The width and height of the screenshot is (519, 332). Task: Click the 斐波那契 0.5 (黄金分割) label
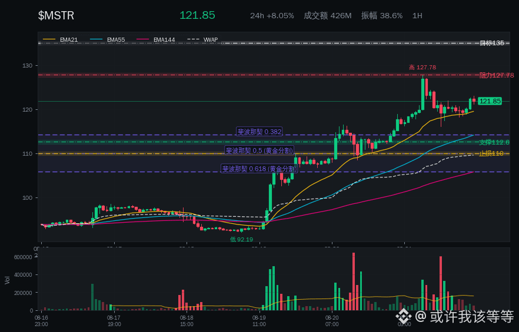click(259, 150)
